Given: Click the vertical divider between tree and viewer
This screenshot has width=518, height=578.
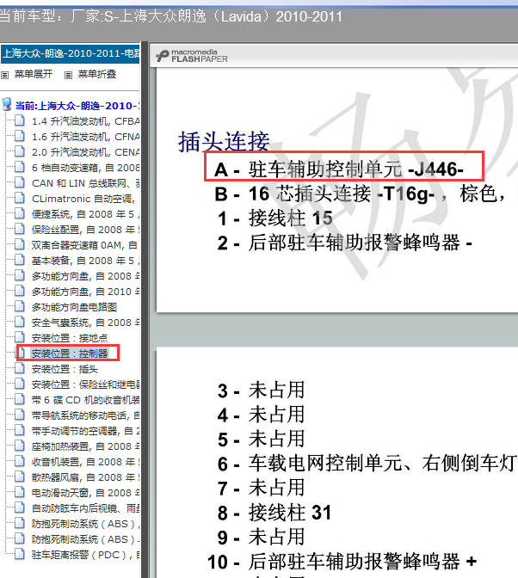Looking at the screenshot, I should coord(145,310).
